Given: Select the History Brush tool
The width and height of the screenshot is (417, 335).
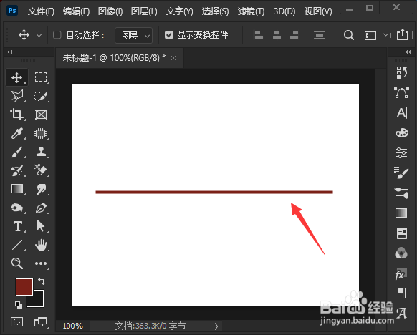Looking at the screenshot, I should click(16, 170).
